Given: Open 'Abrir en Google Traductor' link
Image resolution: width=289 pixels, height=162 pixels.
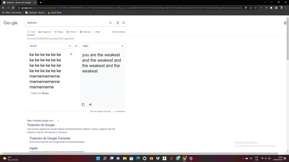Looking at the screenshot, I should click(x=100, y=111).
